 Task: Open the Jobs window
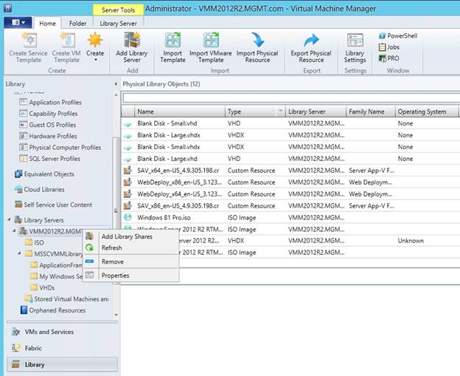(x=391, y=47)
